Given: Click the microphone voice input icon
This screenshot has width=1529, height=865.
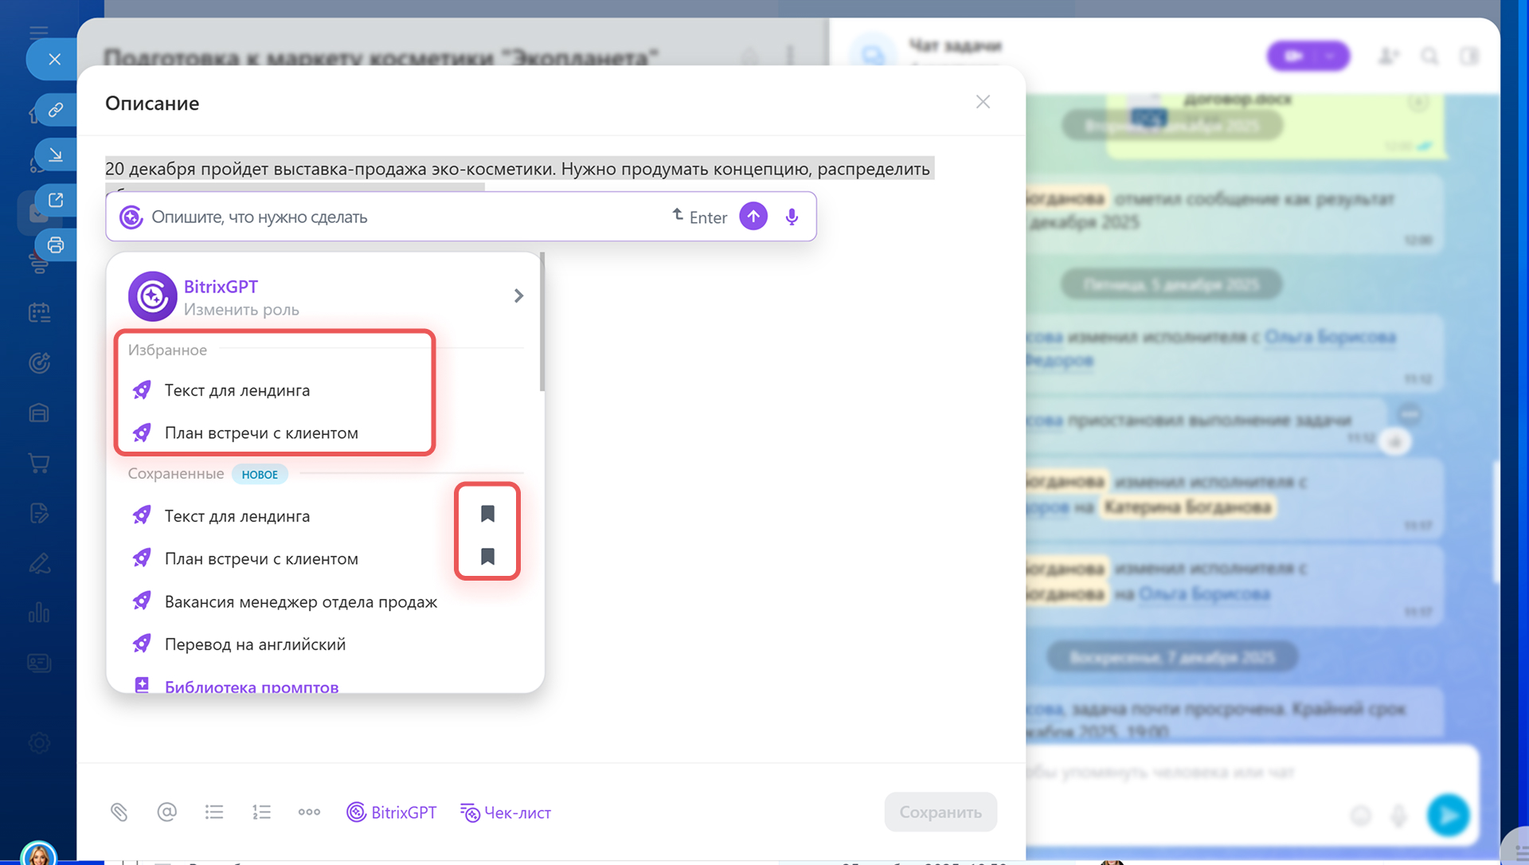Looking at the screenshot, I should coord(792,217).
